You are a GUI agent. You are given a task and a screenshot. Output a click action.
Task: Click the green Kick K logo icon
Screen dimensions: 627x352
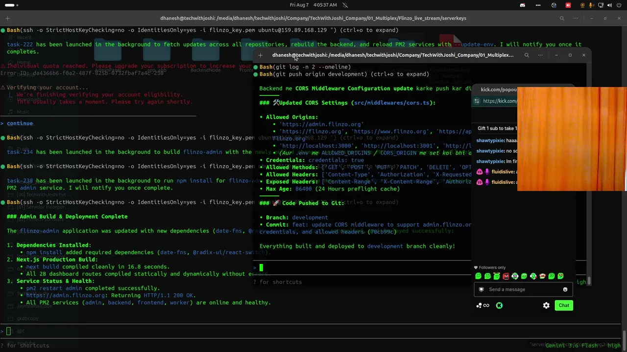499,306
